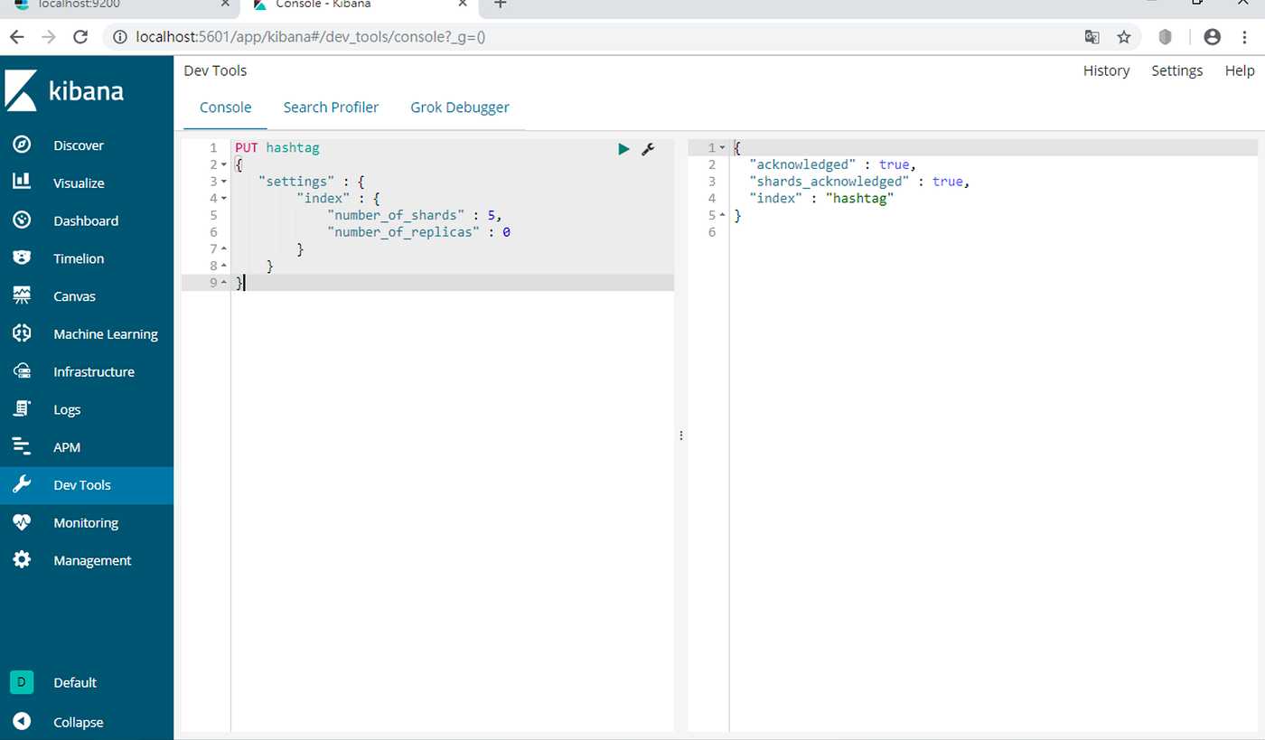Open Timelion
The width and height of the screenshot is (1265, 740).
pyautogui.click(x=80, y=258)
